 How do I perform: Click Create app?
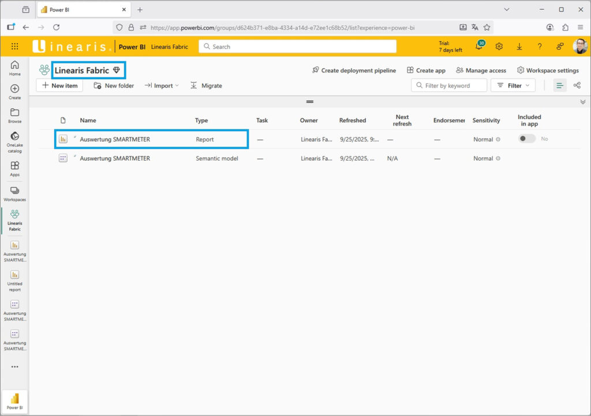click(427, 70)
